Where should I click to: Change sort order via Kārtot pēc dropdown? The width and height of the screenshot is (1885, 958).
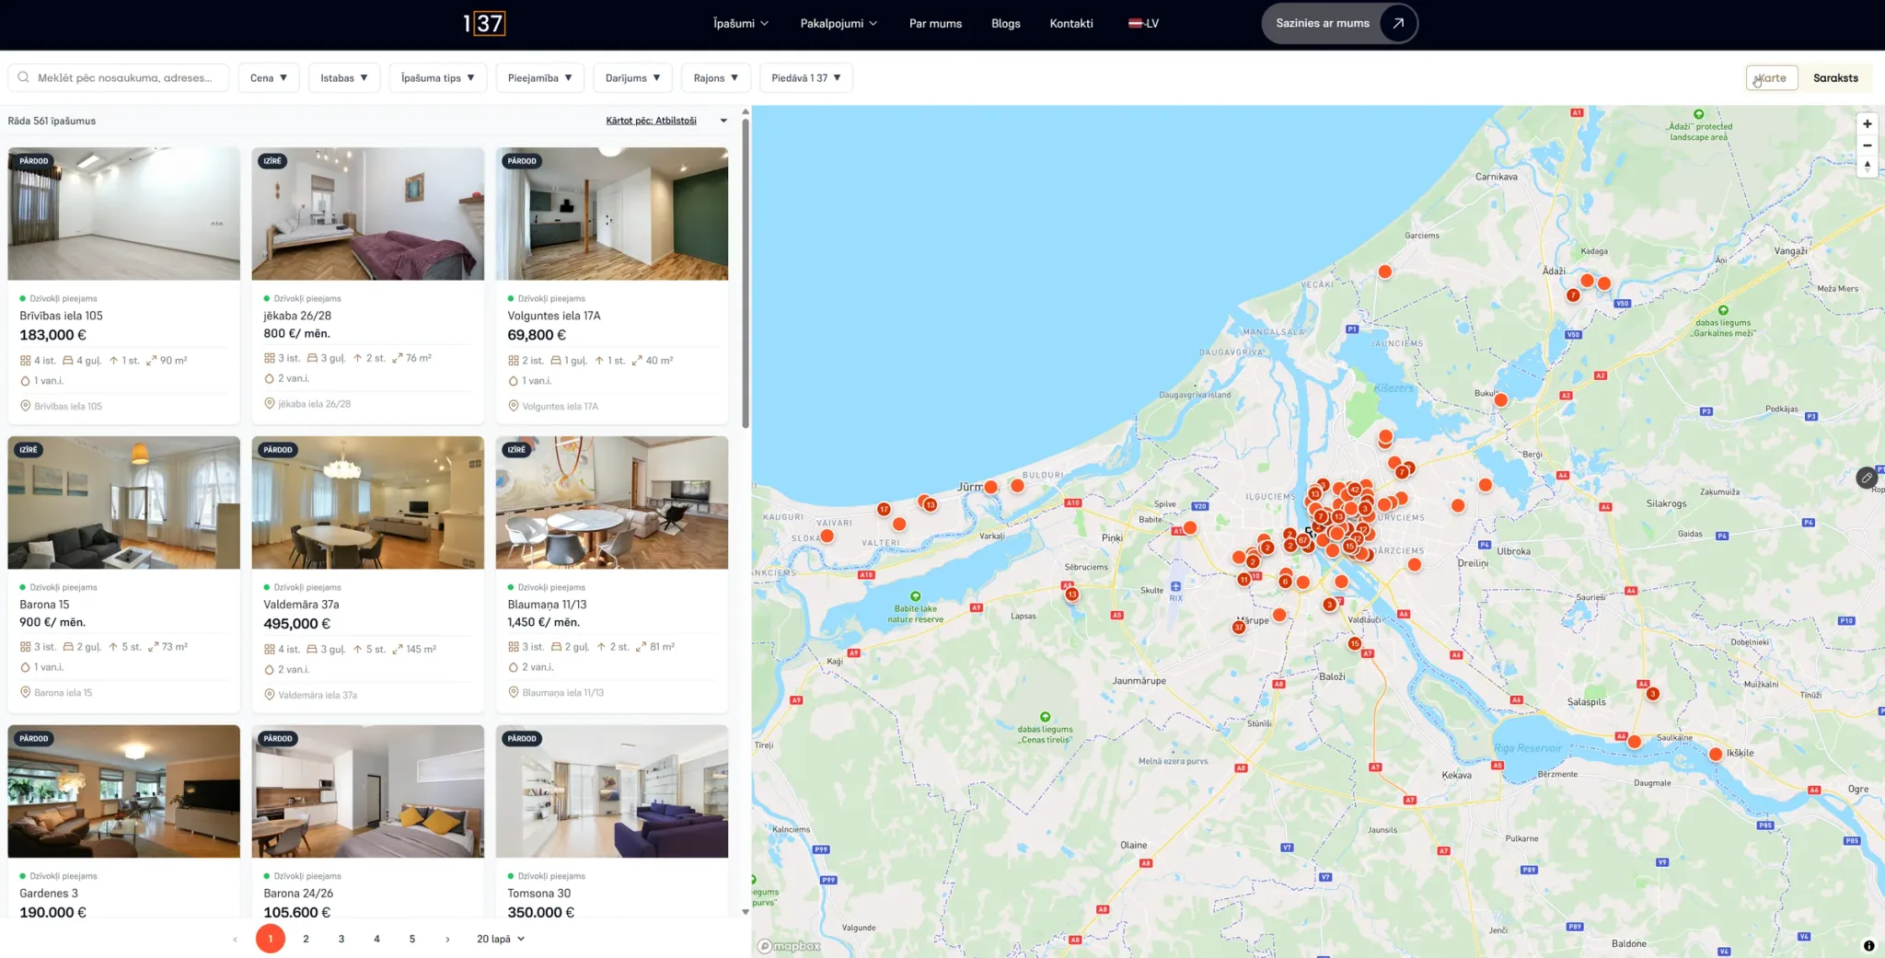point(666,121)
